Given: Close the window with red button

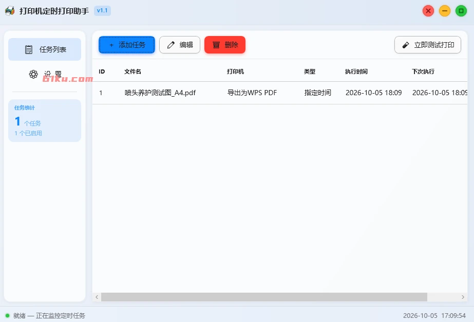Looking at the screenshot, I should [428, 11].
